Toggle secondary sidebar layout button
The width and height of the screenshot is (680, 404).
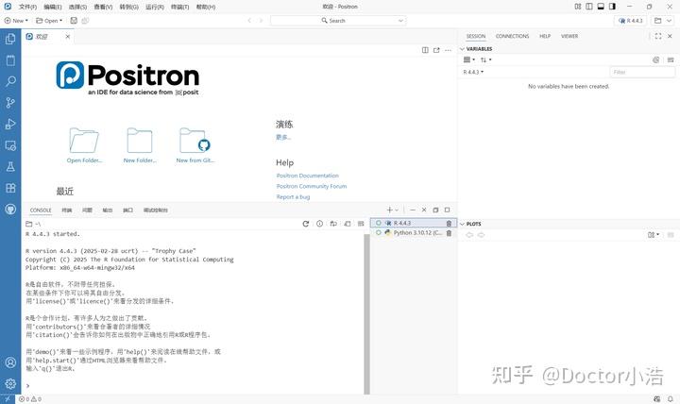pyautogui.click(x=612, y=7)
